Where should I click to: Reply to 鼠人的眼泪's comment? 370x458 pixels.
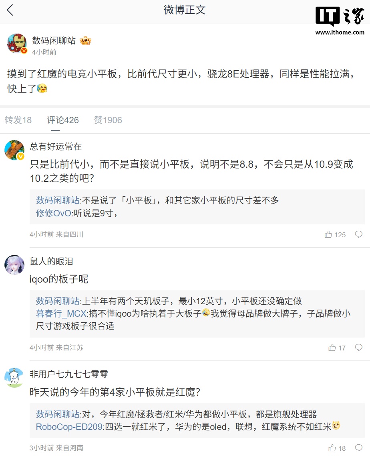359,348
